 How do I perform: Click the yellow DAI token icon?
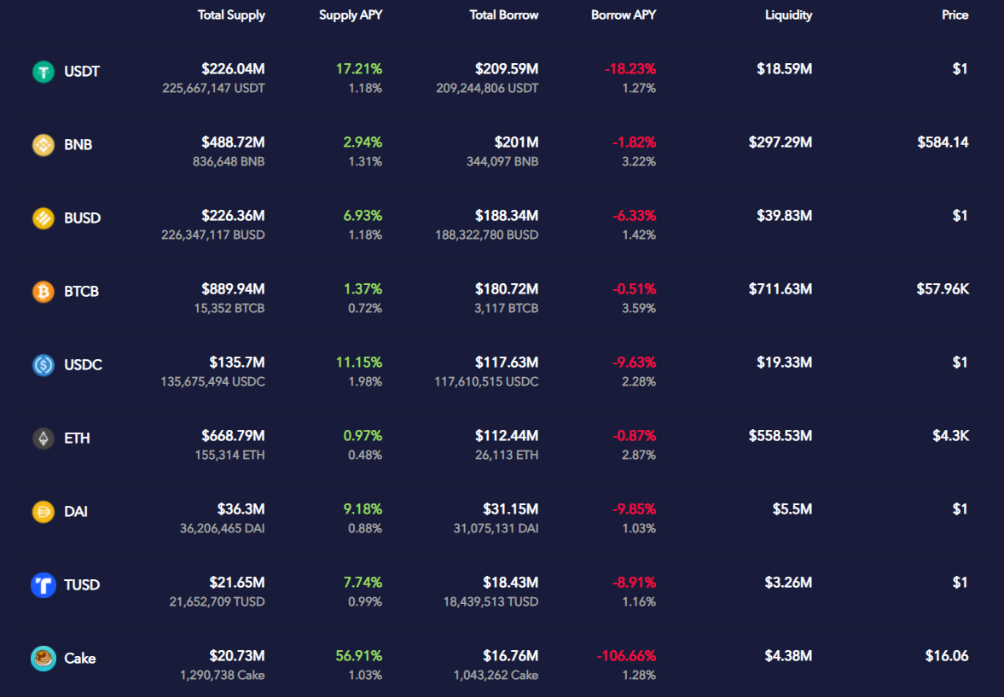tap(44, 511)
